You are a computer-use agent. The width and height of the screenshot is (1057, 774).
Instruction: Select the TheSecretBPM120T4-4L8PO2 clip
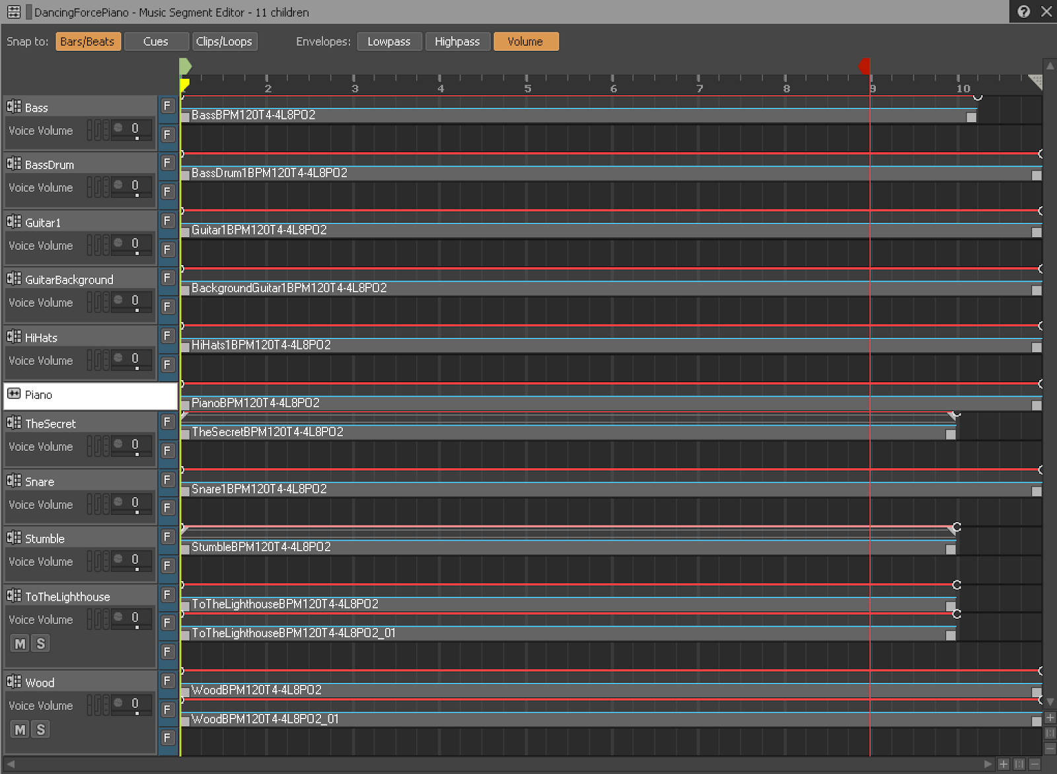point(568,433)
